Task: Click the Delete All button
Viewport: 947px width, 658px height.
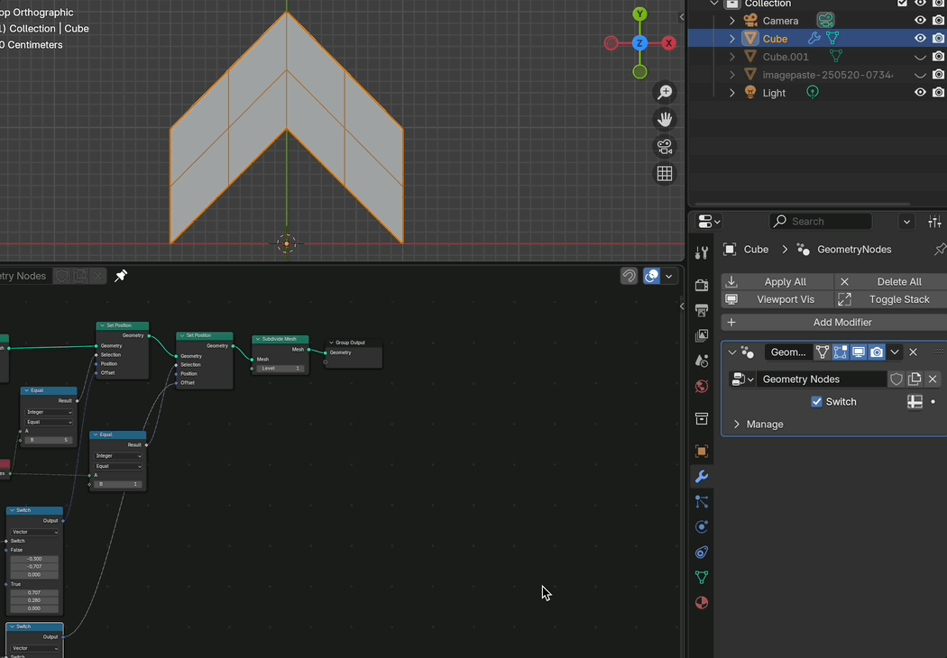Action: click(890, 282)
